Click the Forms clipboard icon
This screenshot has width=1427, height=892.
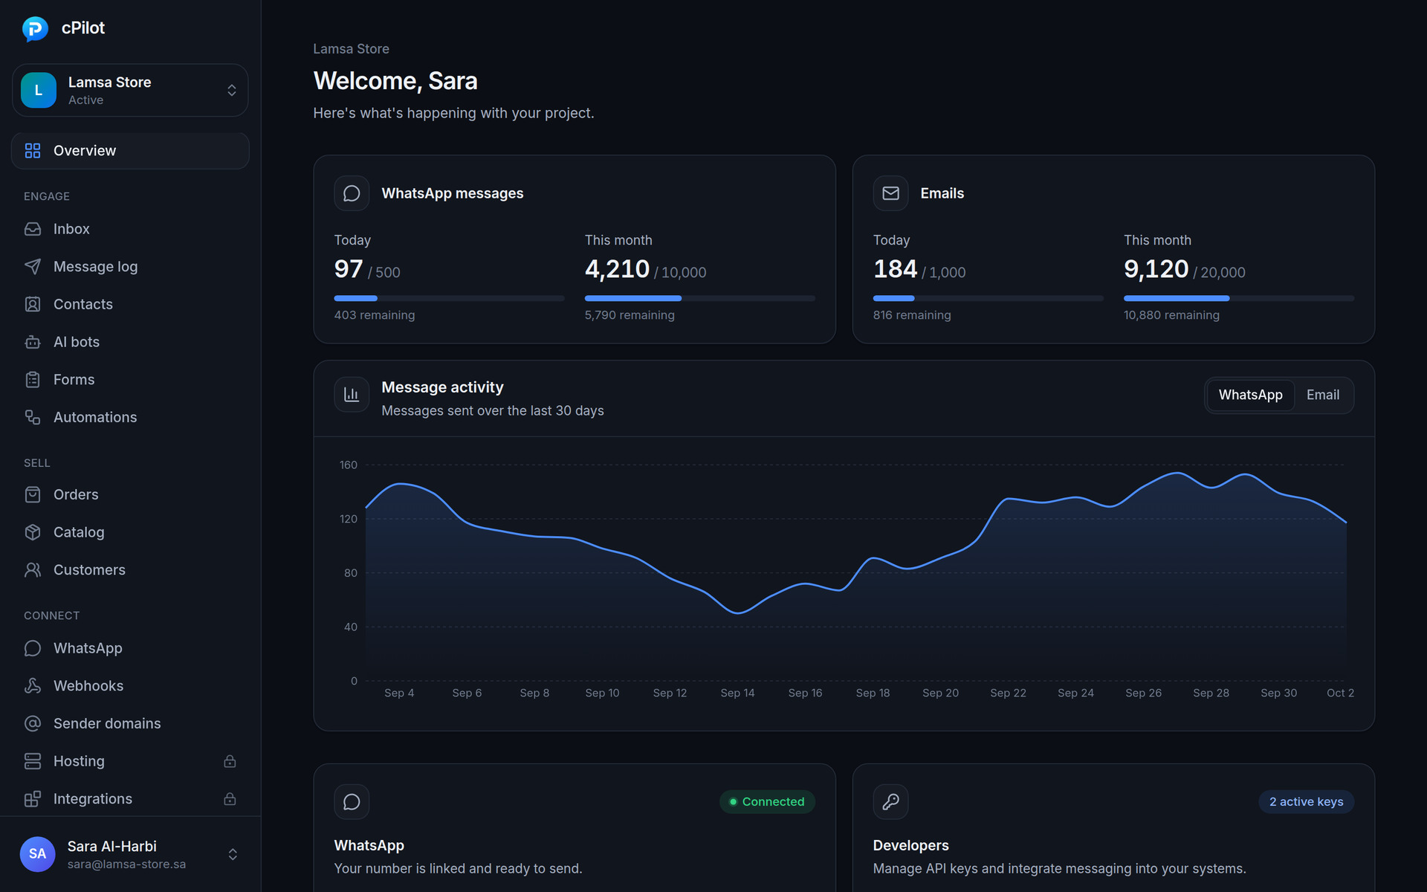click(33, 380)
